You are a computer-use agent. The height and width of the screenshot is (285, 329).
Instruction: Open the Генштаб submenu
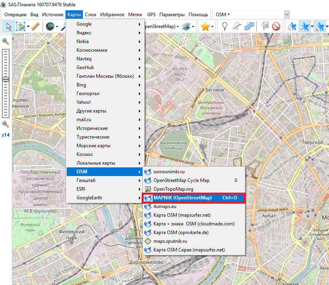click(x=105, y=180)
